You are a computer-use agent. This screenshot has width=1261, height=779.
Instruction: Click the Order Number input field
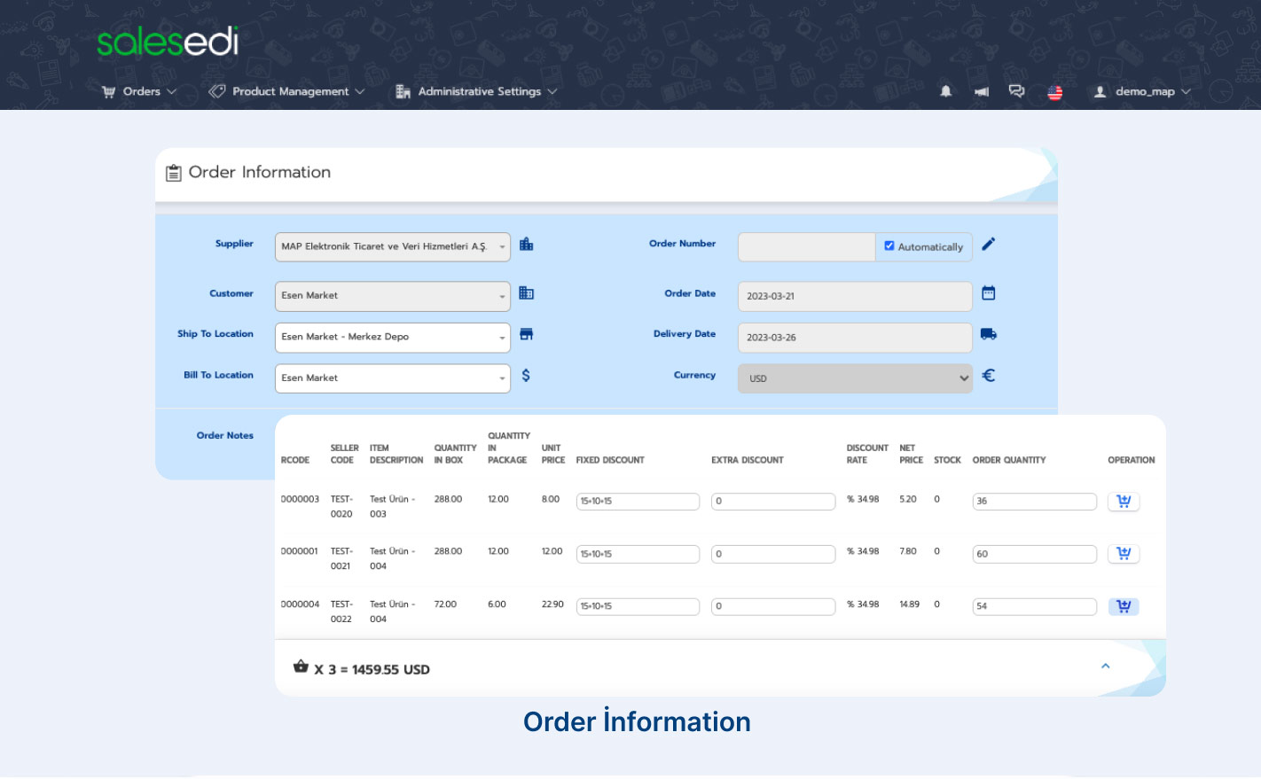point(806,246)
